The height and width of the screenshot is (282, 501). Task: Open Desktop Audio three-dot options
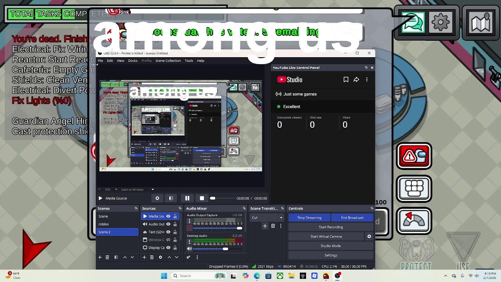[x=189, y=242]
